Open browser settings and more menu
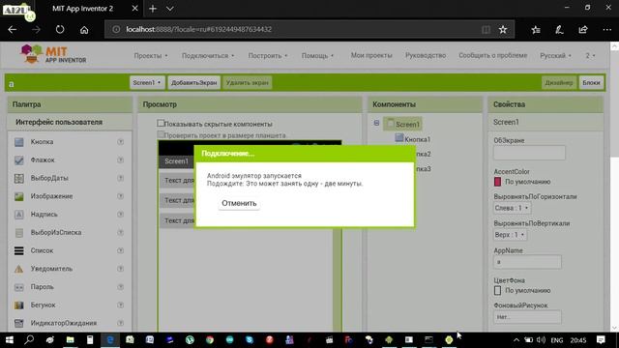The width and height of the screenshot is (619, 348). pos(607,30)
